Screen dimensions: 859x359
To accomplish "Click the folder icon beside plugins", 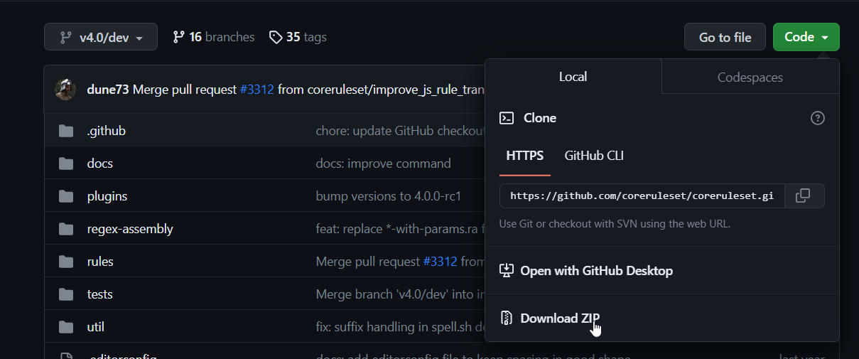I will click(66, 196).
